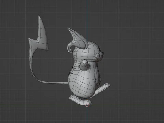Click the small arm on the model's torso

(84, 65)
